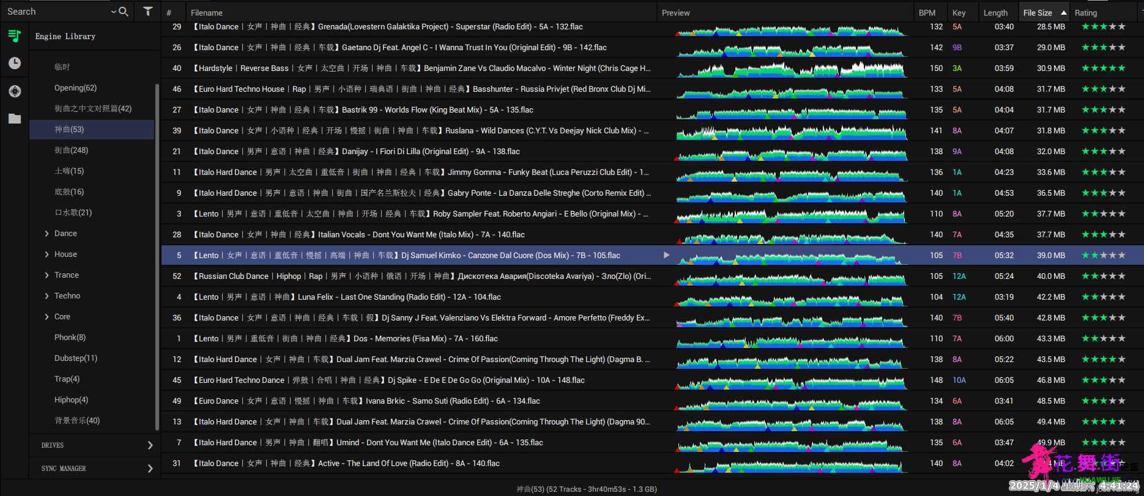
Task: Set star rating for Luna Felix track
Action: tap(1104, 297)
